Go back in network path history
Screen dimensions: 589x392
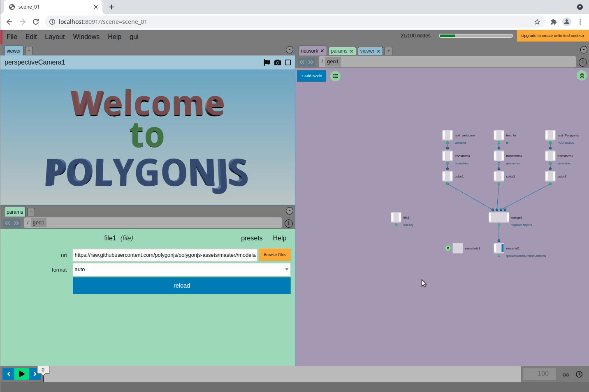click(302, 62)
